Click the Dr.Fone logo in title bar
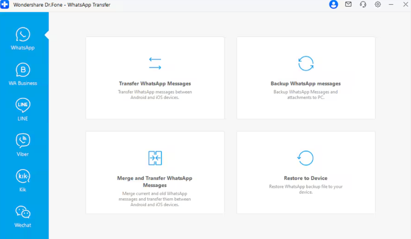The height and width of the screenshot is (239, 411). [x=5, y=4]
